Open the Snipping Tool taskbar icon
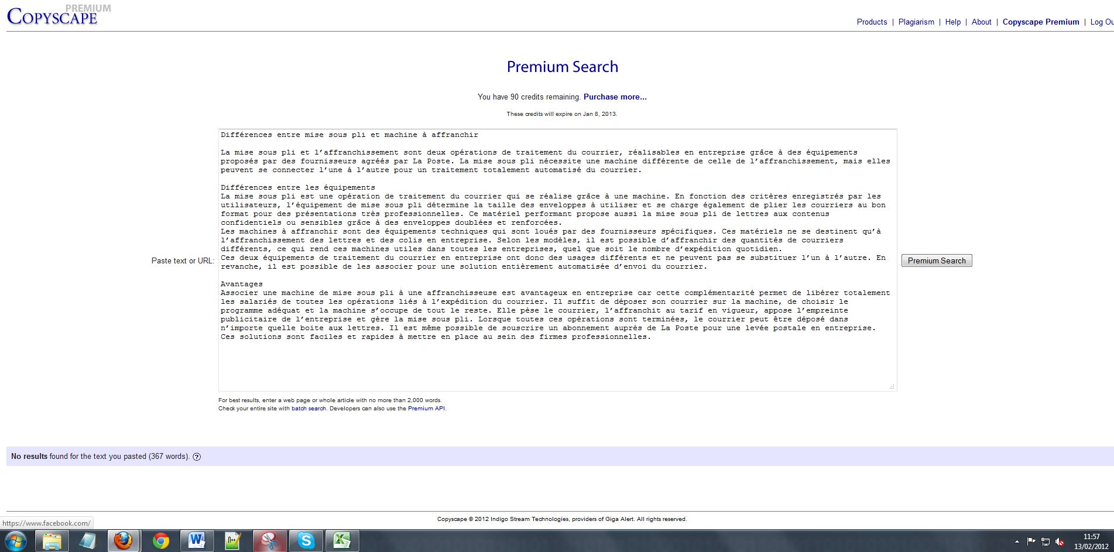Viewport: 1114px width, 552px height. (x=269, y=541)
